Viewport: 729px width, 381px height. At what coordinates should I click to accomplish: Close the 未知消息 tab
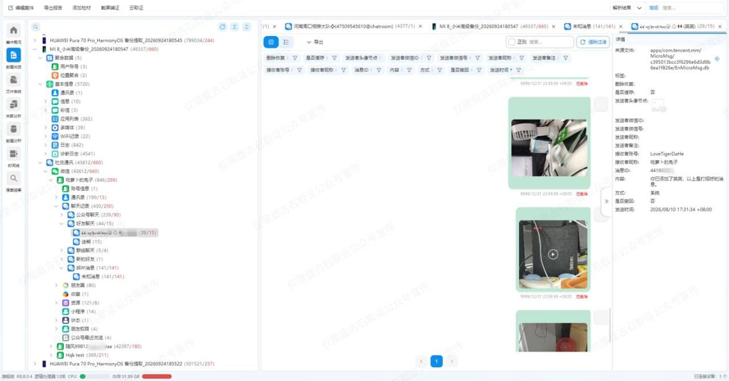tap(620, 26)
